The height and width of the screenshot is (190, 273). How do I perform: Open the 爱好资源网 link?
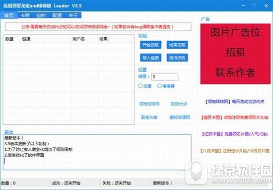(180, 117)
